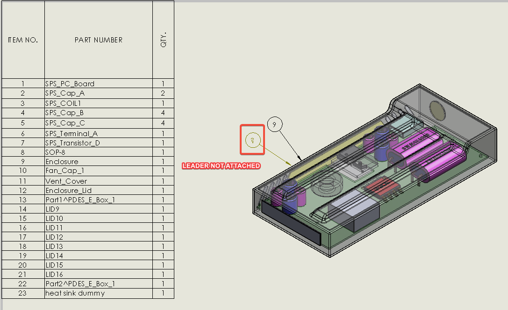Select the LID11 part number cell
This screenshot has width=508, height=310.
click(99, 227)
